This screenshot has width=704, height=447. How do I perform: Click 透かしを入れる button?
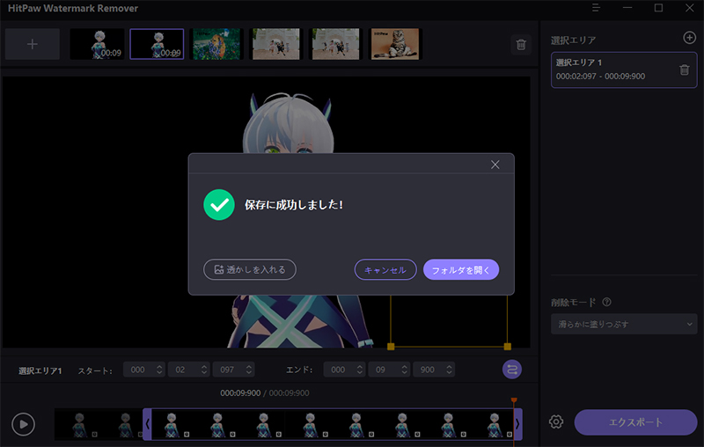pos(250,269)
